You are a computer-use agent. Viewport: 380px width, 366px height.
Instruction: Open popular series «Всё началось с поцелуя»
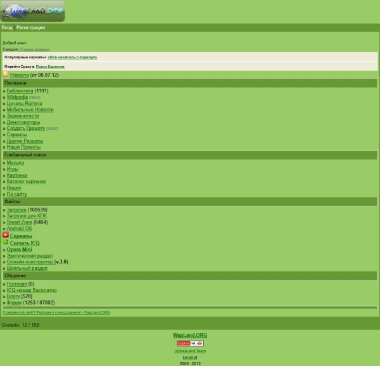click(72, 57)
